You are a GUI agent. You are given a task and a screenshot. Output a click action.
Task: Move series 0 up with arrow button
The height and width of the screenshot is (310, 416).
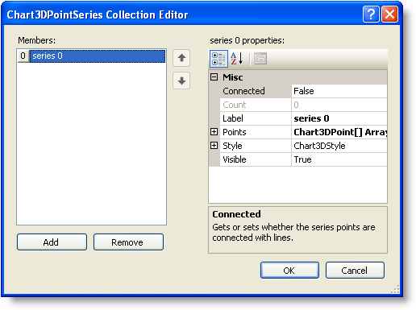click(x=181, y=58)
